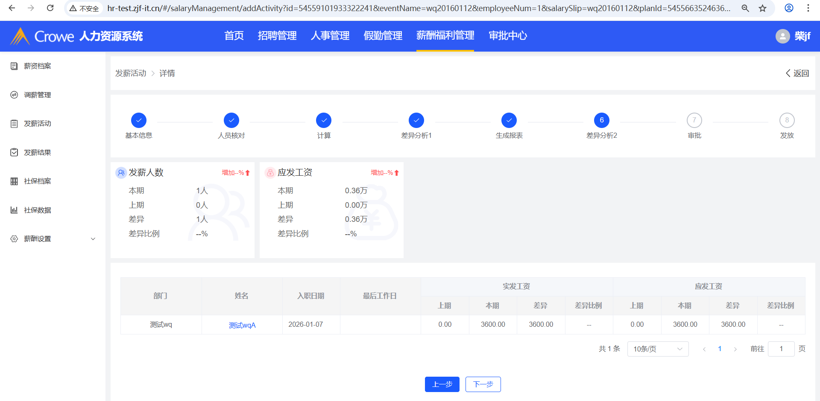Screen dimensions: 820x401
Task: Click the 前往 page number input field
Action: (781, 349)
